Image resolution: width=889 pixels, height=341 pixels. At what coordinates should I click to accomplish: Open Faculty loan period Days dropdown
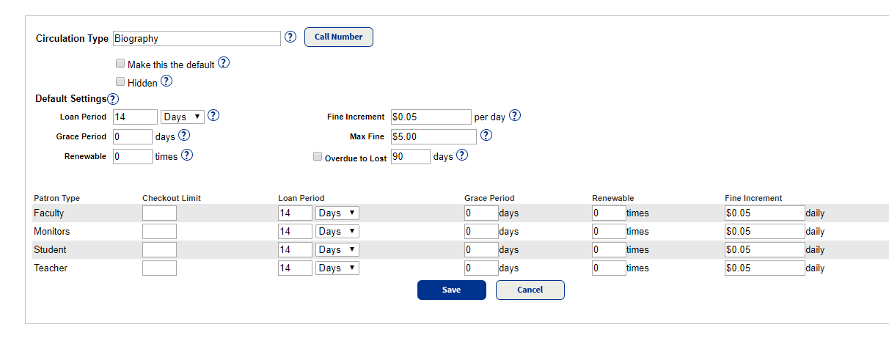point(337,213)
